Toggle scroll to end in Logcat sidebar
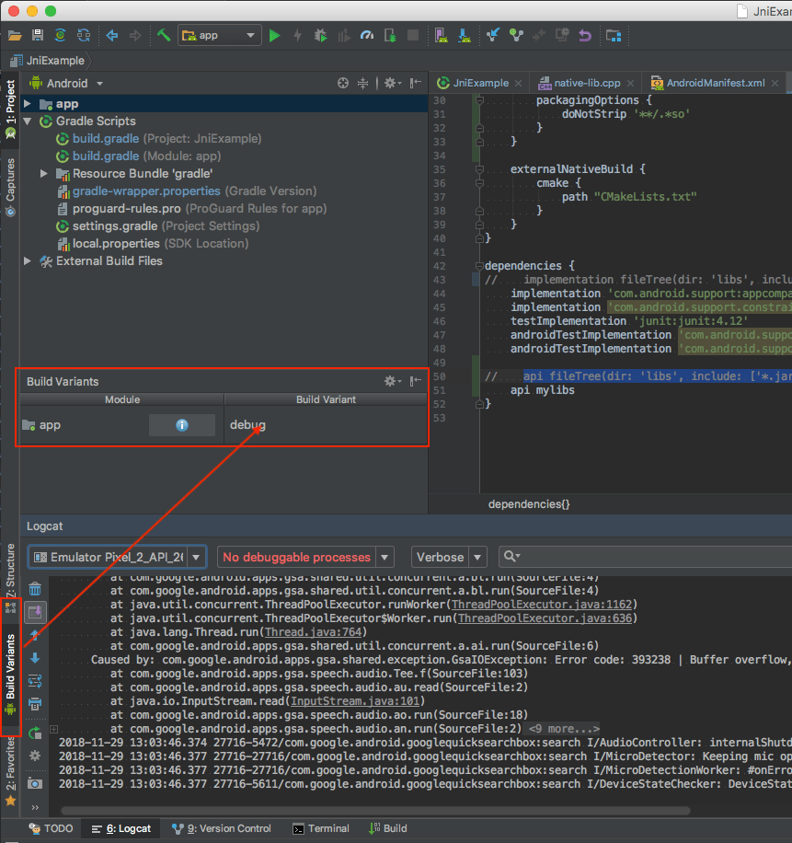This screenshot has height=843, width=792. tap(34, 611)
